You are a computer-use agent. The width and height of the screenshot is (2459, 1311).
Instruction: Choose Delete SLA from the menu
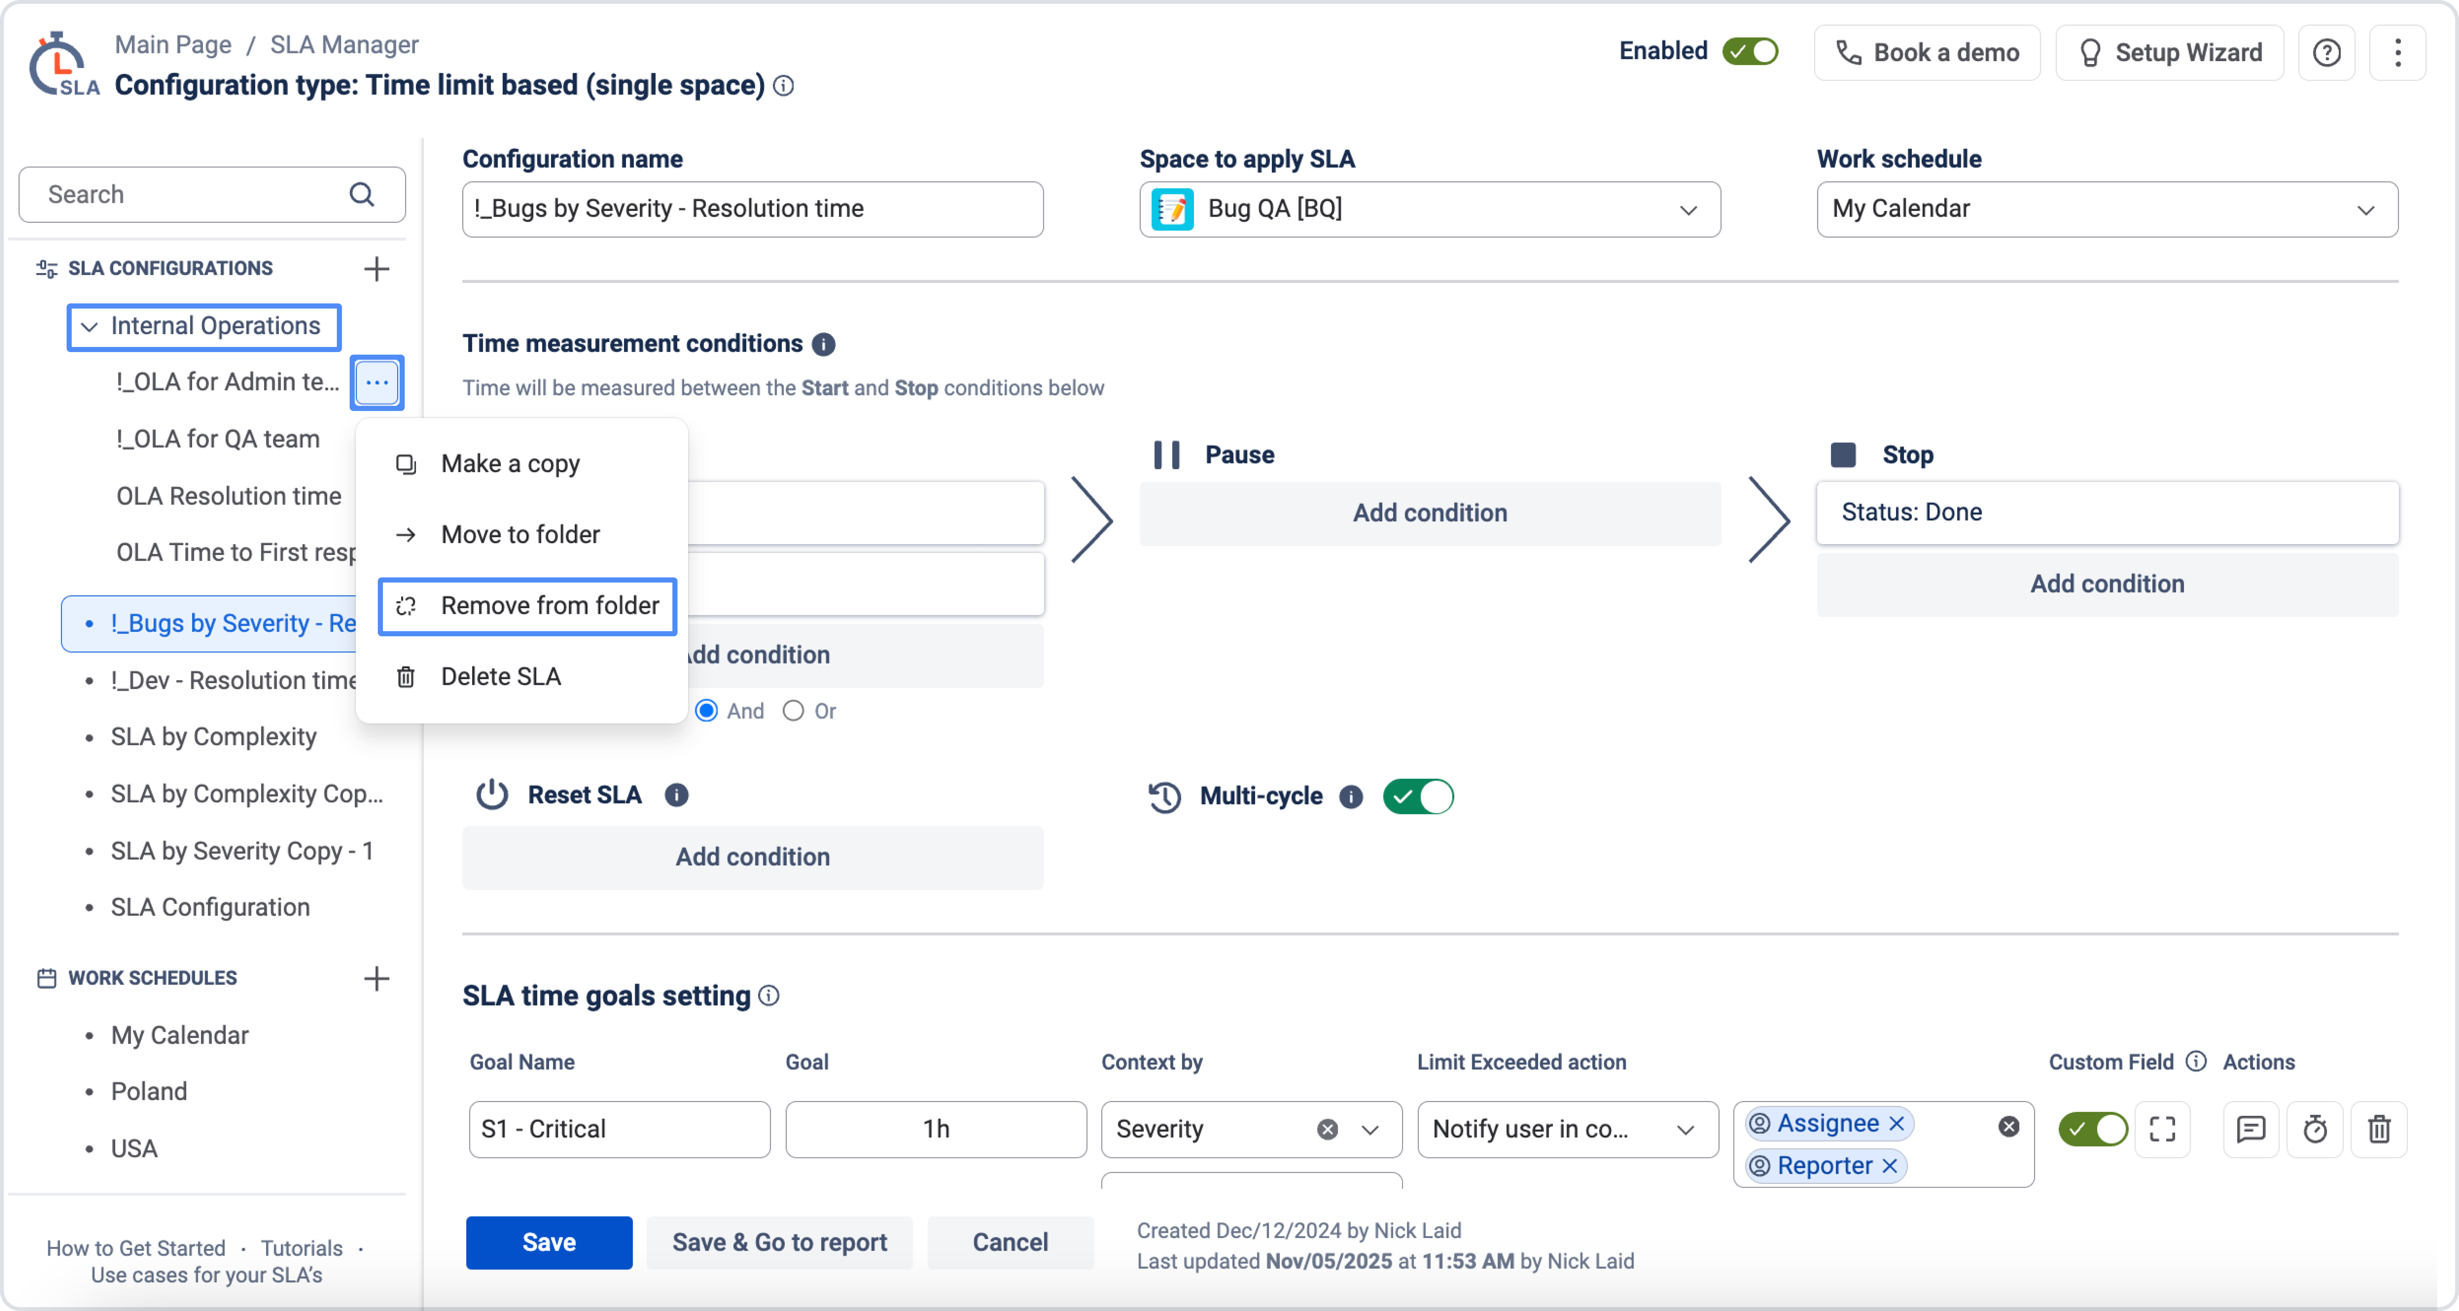[x=521, y=678]
